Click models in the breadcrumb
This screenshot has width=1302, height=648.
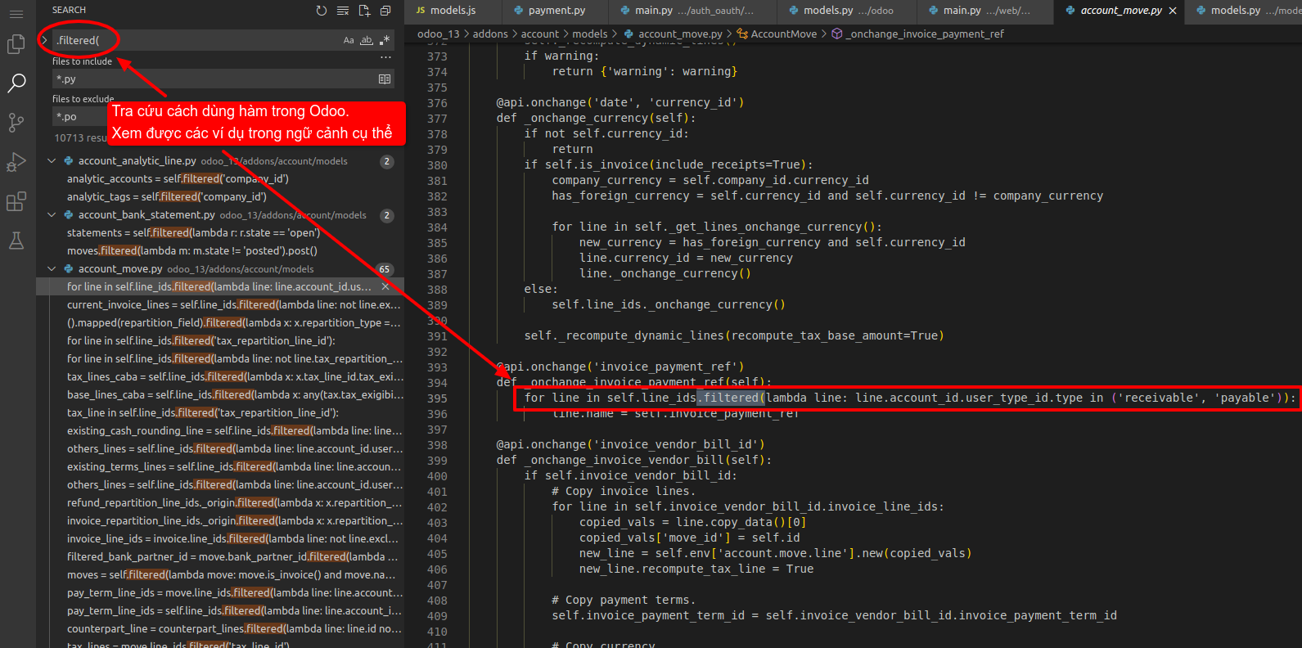(x=590, y=34)
